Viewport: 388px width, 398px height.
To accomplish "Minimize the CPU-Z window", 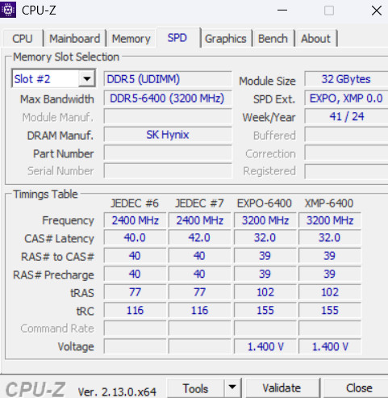I will (282, 10).
